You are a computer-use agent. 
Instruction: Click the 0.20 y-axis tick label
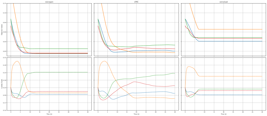click(x=5, y=95)
